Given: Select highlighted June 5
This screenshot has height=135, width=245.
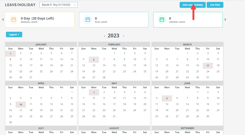Looking at the screenshot, I should 167,99.
